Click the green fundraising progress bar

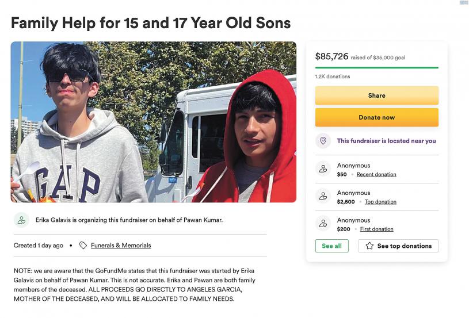tap(376, 67)
